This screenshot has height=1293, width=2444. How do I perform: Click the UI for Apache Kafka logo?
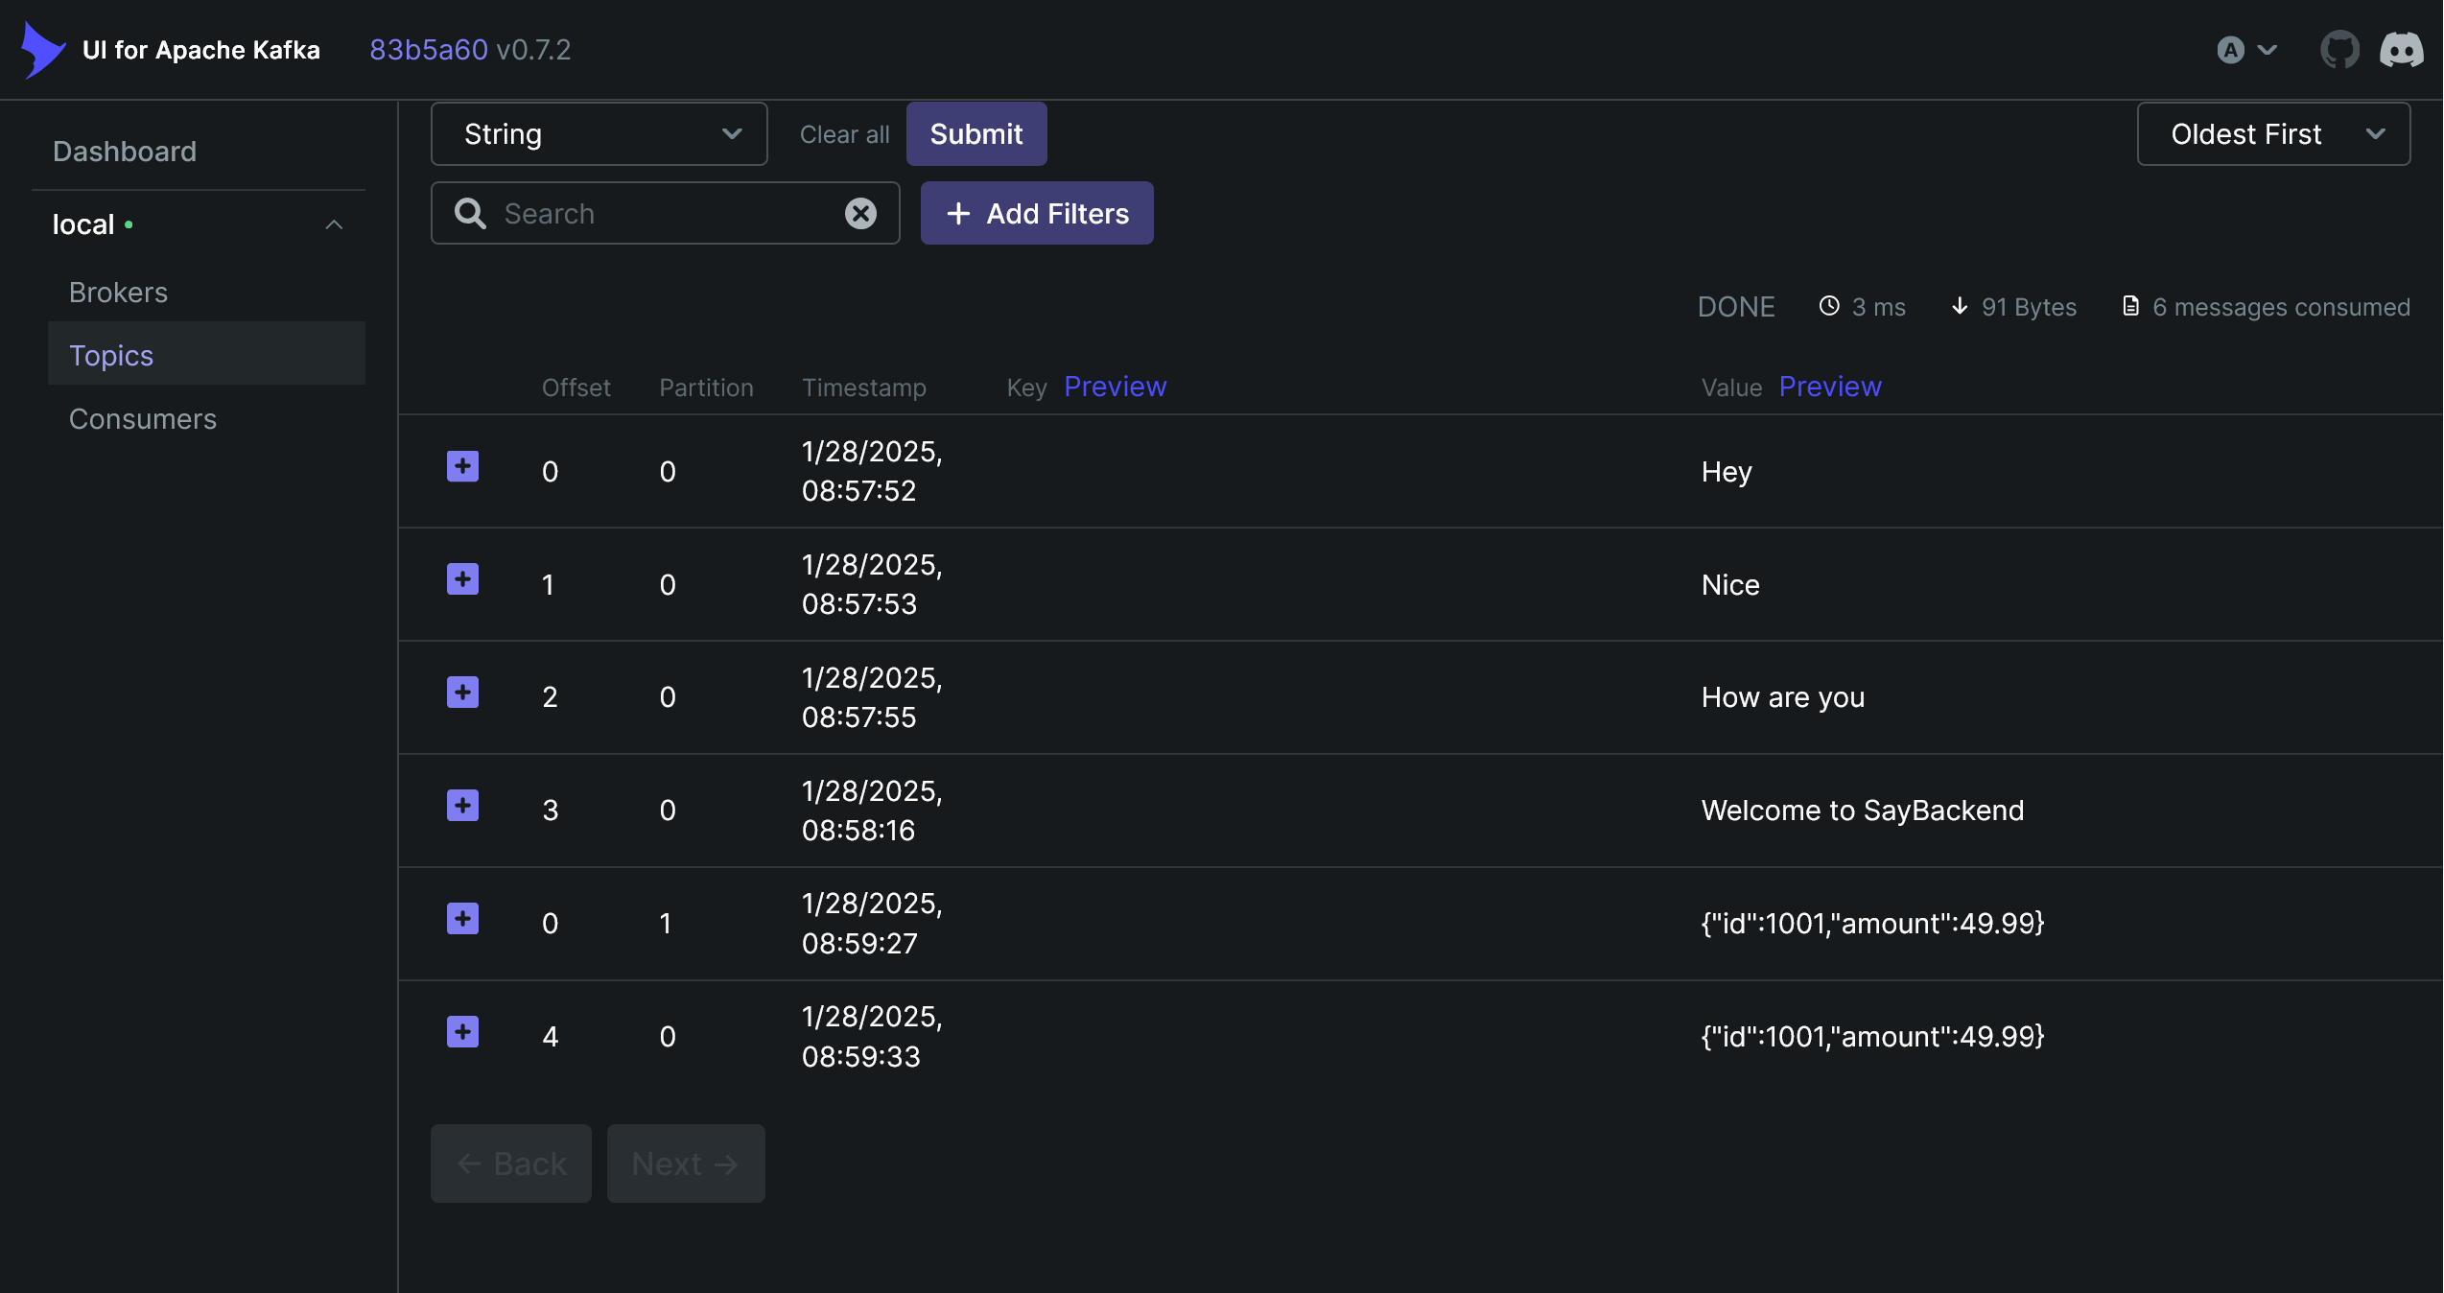[x=42, y=49]
